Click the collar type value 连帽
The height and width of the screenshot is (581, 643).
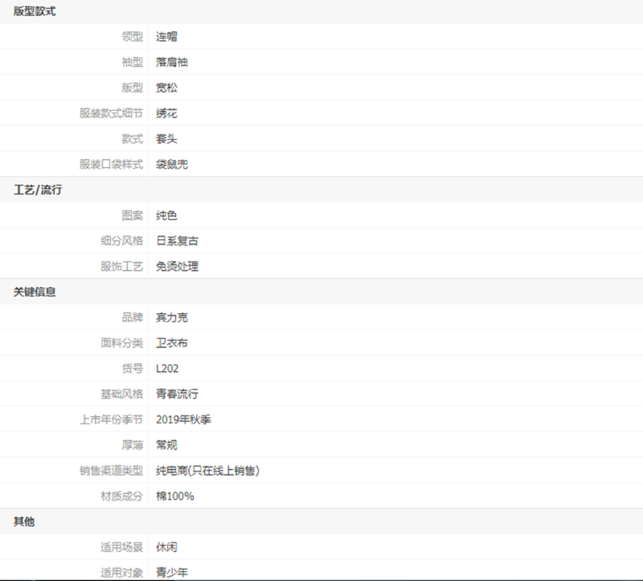pyautogui.click(x=166, y=37)
